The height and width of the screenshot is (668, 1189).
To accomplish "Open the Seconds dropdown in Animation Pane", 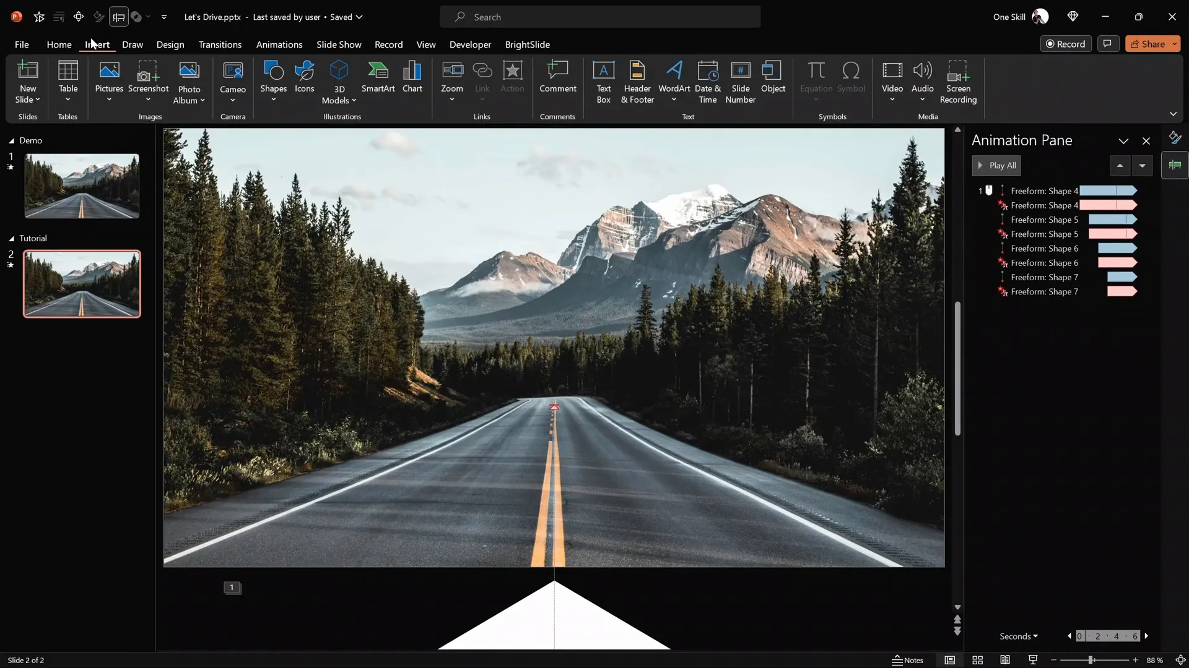I will [1019, 636].
